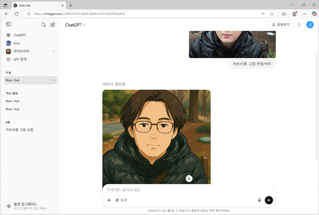Expand the ChatGPT model selector dropdown
The image size is (319, 215).
point(75,25)
